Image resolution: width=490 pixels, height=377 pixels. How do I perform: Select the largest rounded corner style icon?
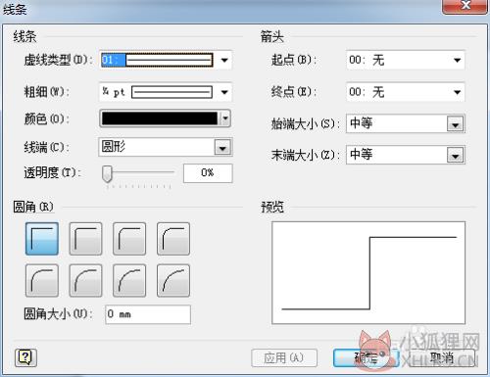[173, 281]
